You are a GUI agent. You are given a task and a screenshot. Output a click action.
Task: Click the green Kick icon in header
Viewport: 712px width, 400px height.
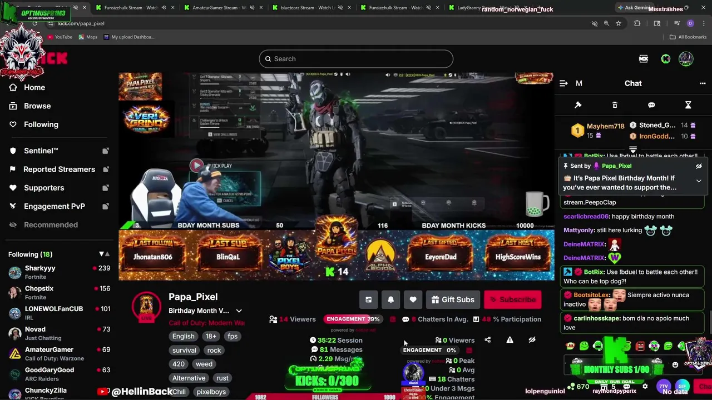665,59
